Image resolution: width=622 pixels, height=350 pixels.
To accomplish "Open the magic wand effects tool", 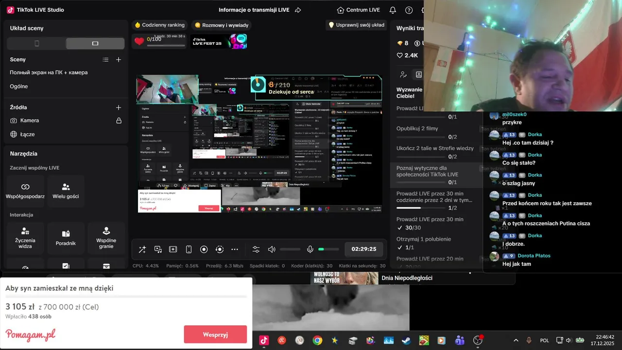I will pyautogui.click(x=142, y=249).
